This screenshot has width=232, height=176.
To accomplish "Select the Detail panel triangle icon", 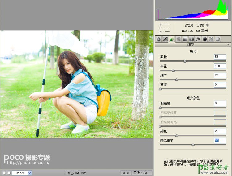I will click(x=172, y=39).
